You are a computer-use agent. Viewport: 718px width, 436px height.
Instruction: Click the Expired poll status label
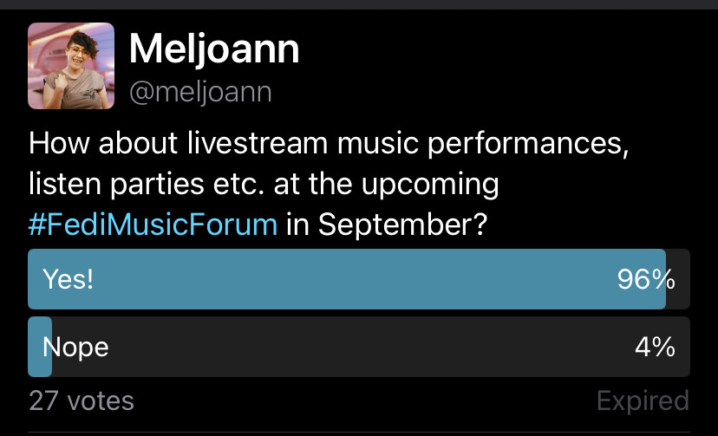[x=643, y=401]
